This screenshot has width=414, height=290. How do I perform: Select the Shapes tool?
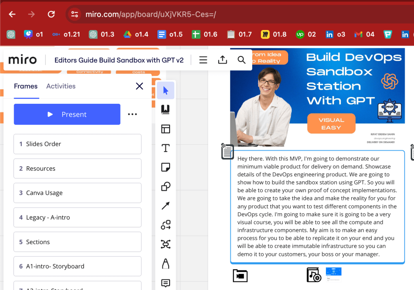[x=166, y=187]
